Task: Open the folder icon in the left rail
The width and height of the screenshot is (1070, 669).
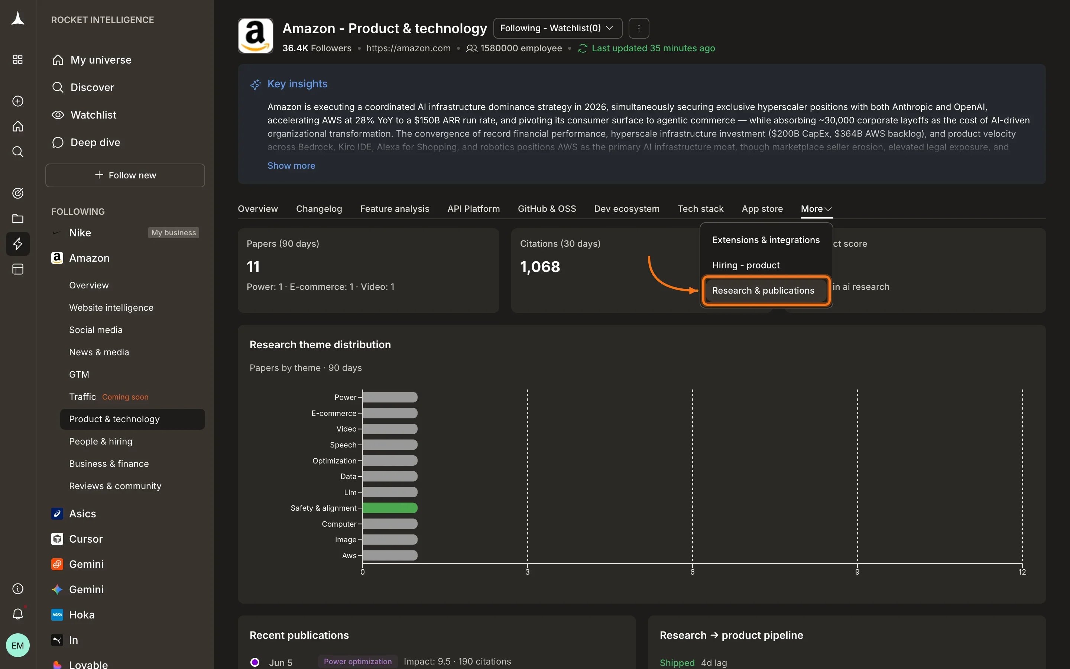Action: pyautogui.click(x=18, y=219)
